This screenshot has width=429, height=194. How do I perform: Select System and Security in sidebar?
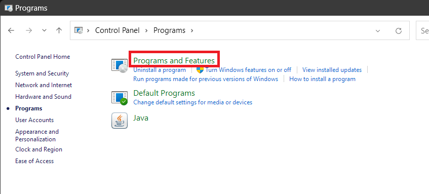(42, 73)
